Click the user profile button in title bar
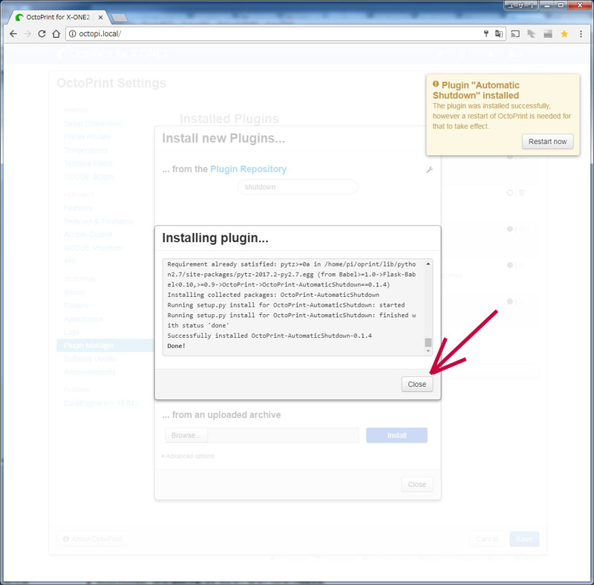Viewport: 594px width, 585px height. coord(520,5)
